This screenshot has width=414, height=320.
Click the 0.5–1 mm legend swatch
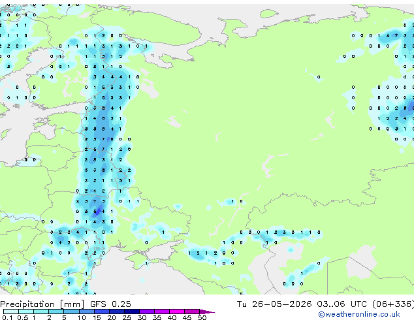26,312
